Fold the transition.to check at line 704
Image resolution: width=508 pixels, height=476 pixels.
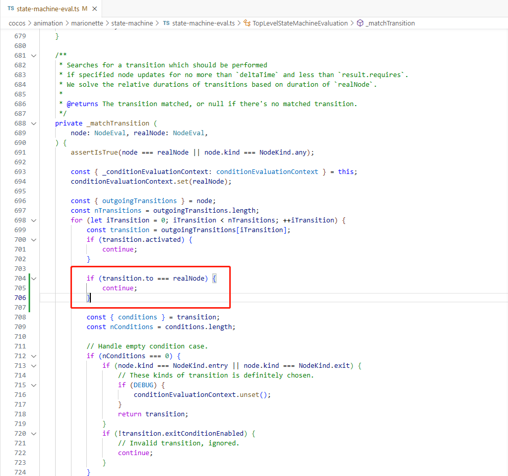point(34,279)
